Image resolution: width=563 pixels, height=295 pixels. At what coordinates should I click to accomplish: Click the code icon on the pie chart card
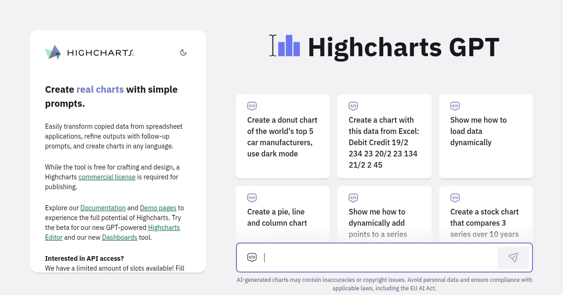(x=252, y=198)
